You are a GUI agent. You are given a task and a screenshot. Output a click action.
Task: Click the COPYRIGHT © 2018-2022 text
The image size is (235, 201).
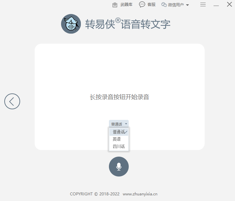pos(95,194)
